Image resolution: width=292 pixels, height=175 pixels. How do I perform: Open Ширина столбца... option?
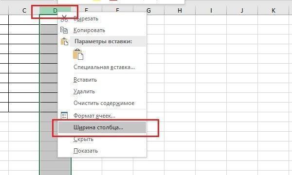click(102, 127)
